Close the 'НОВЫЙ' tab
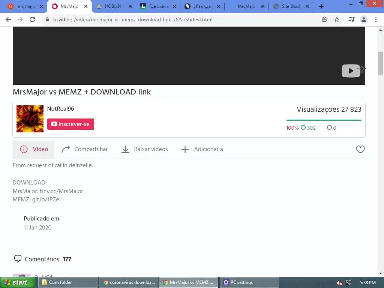Image resolution: width=384 pixels, height=288 pixels. pos(130,6)
